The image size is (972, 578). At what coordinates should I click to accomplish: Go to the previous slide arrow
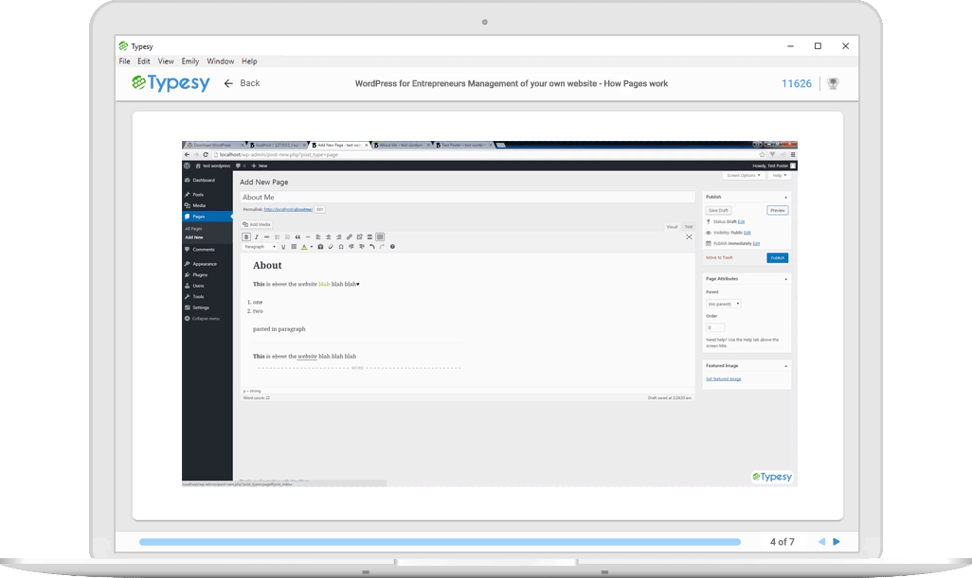point(821,541)
